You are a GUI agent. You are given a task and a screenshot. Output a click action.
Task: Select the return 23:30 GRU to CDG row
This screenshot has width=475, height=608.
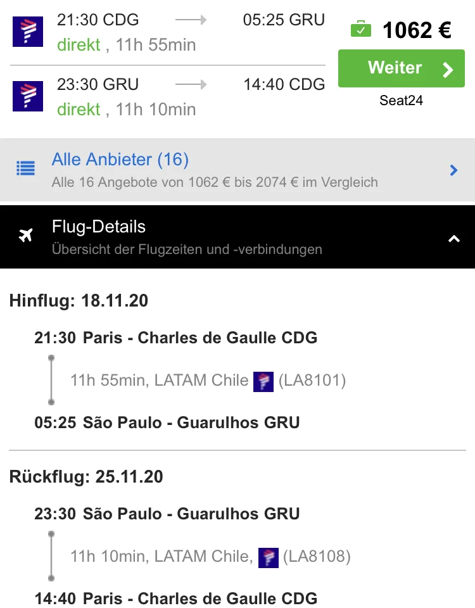167,97
